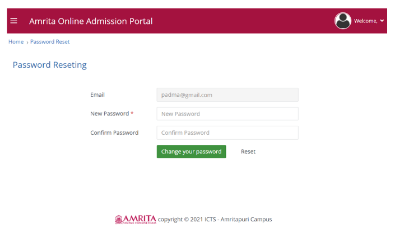Click the Email field label

coord(97,95)
